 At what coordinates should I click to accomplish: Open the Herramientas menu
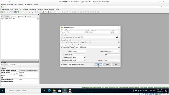33,9
